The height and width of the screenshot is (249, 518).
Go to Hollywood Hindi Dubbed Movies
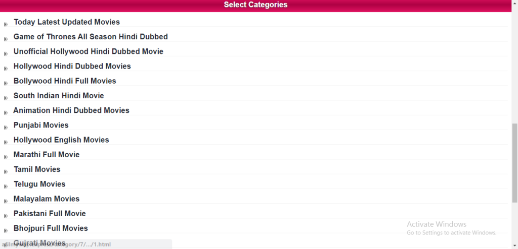(72, 66)
